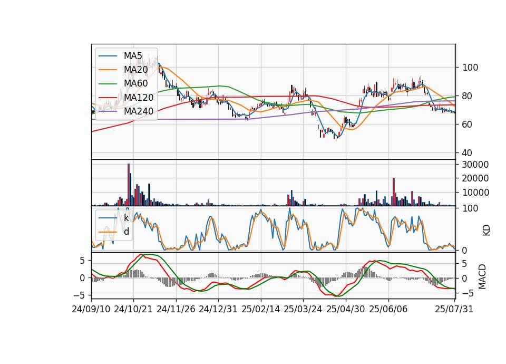Click the orange MA20 legend line sample

click(108, 70)
